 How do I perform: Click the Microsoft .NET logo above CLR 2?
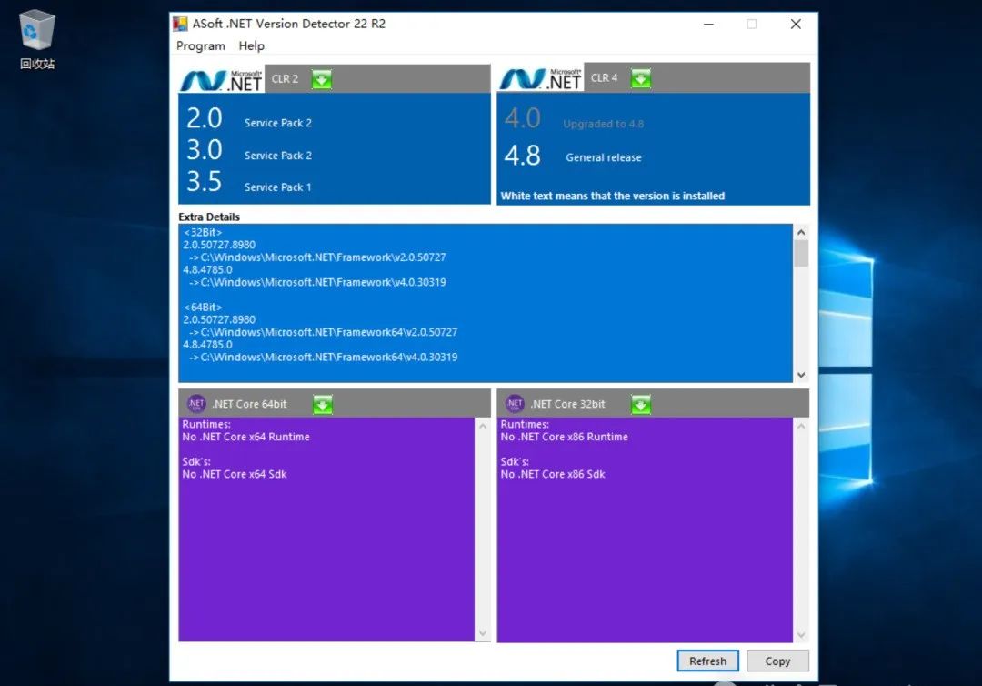219,79
